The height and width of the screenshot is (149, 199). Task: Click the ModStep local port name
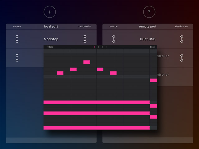click(x=51, y=39)
